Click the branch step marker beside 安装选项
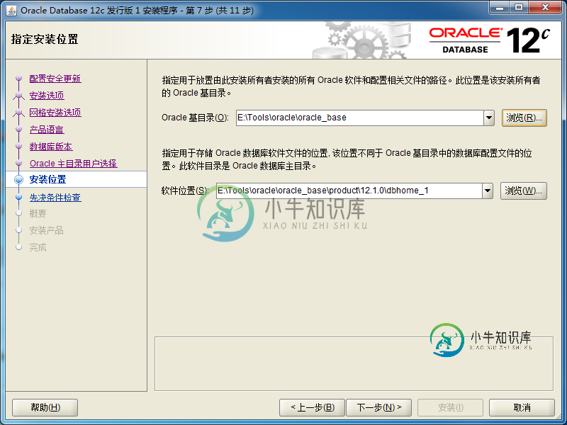Viewport: 567px width, 425px height. [19, 96]
